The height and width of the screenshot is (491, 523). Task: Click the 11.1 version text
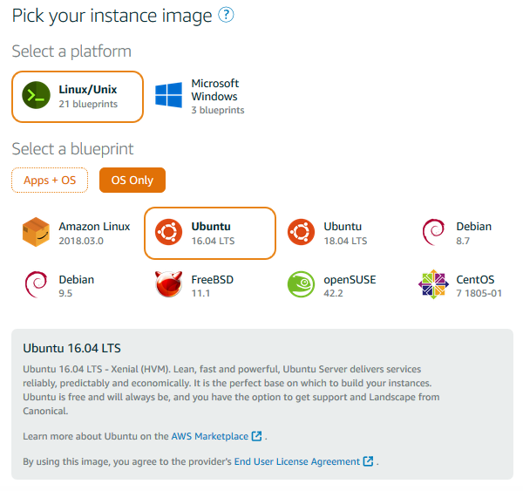[x=200, y=293]
